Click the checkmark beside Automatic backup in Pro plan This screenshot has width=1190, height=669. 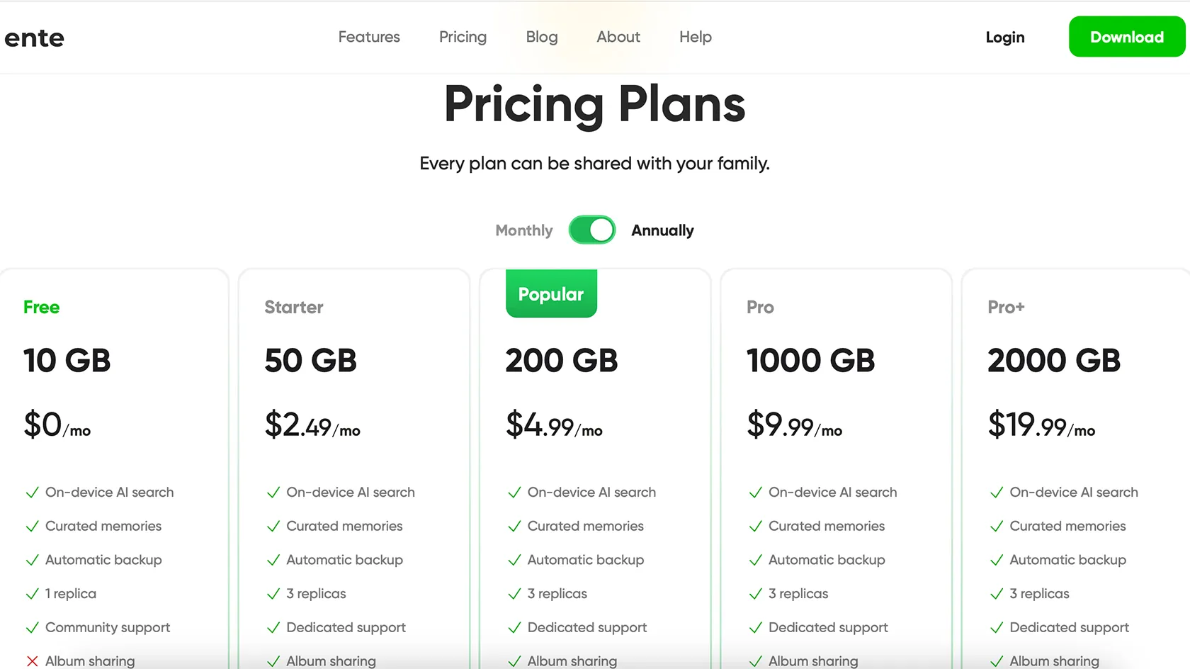click(755, 560)
